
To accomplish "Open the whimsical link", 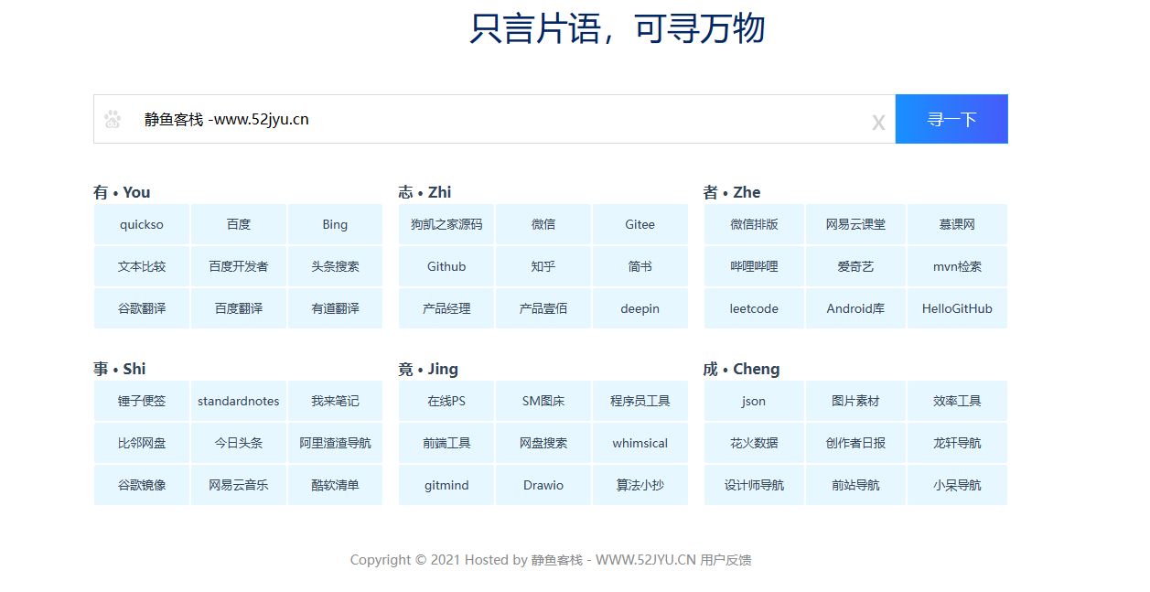I will (x=639, y=443).
